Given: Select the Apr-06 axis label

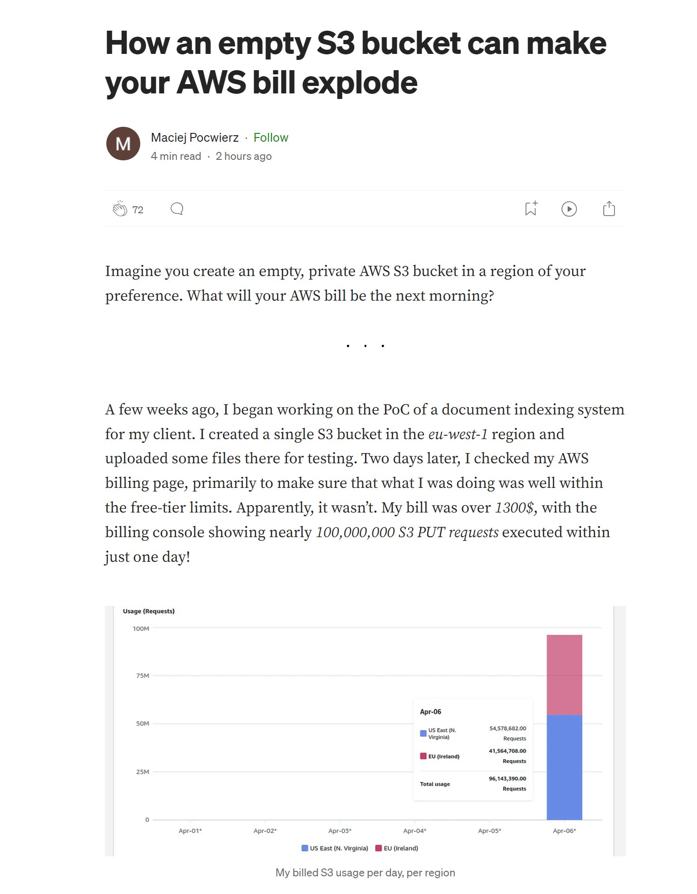Looking at the screenshot, I should click(564, 831).
